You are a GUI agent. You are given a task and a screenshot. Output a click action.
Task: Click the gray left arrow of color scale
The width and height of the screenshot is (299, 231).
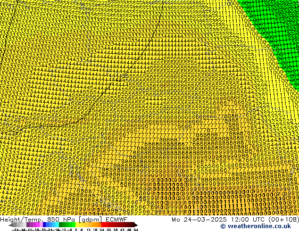[11, 225]
